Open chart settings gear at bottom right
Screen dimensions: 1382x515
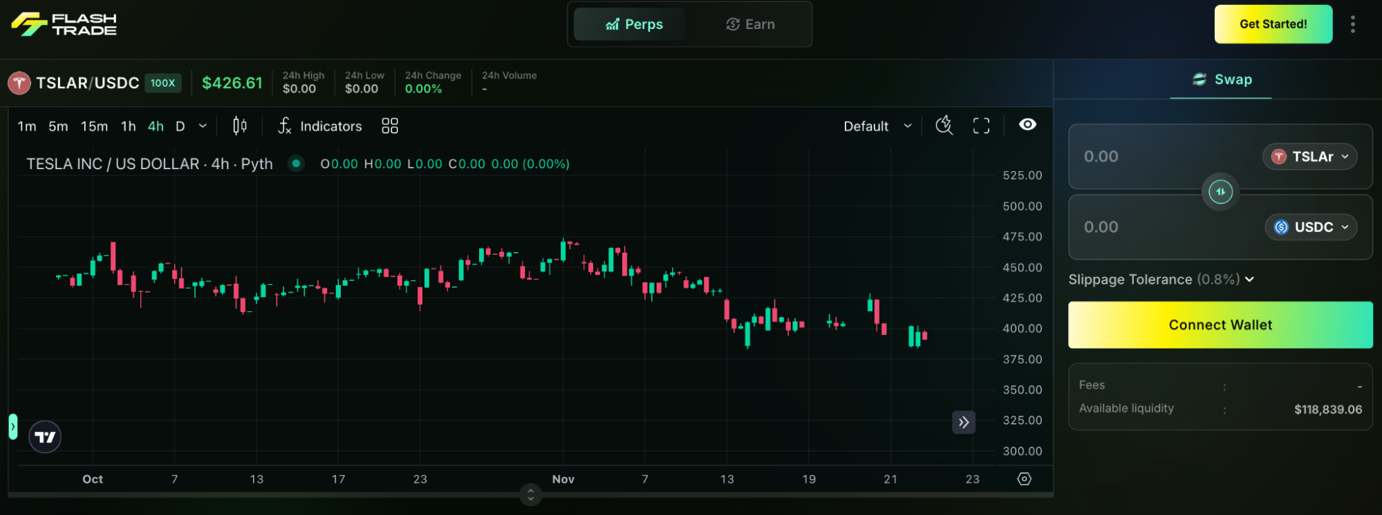pos(1024,479)
